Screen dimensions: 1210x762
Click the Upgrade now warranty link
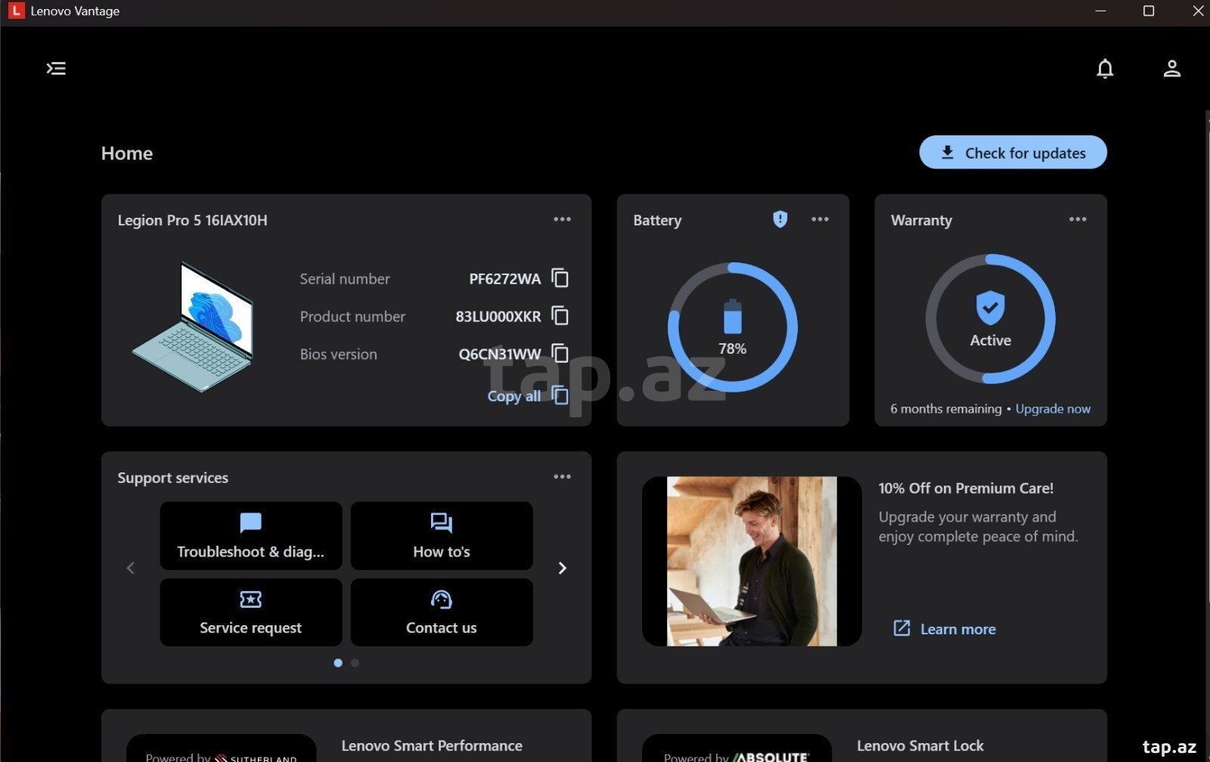pyautogui.click(x=1053, y=409)
